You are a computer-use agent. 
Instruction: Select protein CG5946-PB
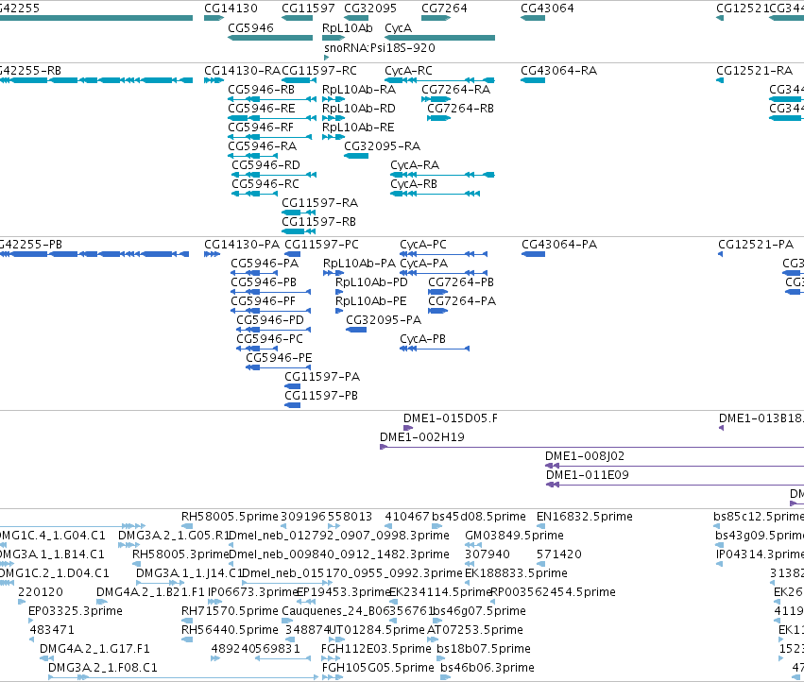(x=264, y=282)
